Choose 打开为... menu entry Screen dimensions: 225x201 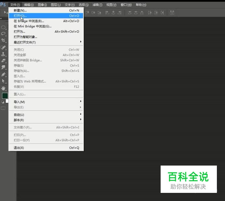46,32
